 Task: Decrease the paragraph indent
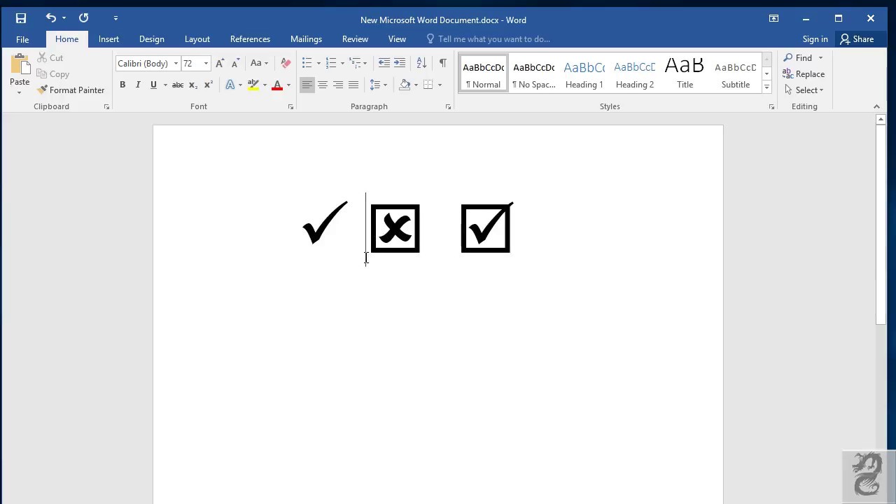tap(384, 63)
